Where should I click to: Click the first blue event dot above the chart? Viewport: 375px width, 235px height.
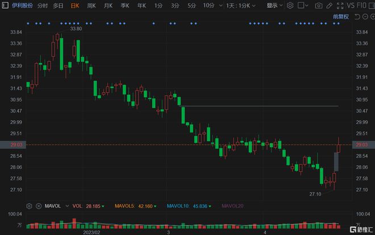point(28,23)
